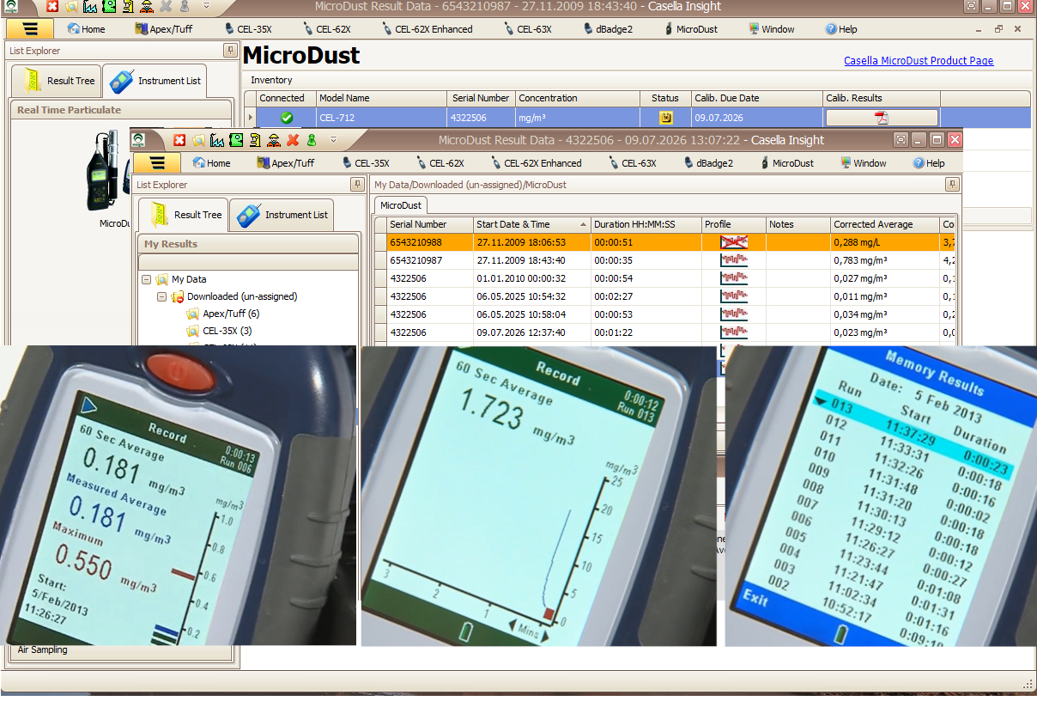This screenshot has width=1037, height=701.
Task: Click red delete X in front window toolbar
Action: (x=293, y=140)
